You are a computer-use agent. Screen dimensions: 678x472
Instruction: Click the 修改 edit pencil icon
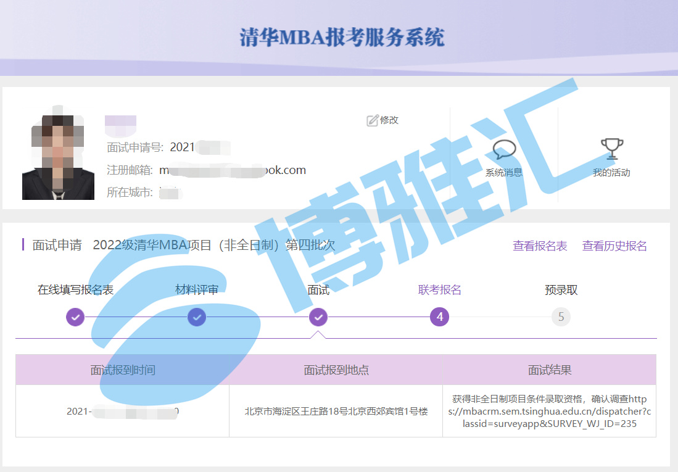click(372, 120)
